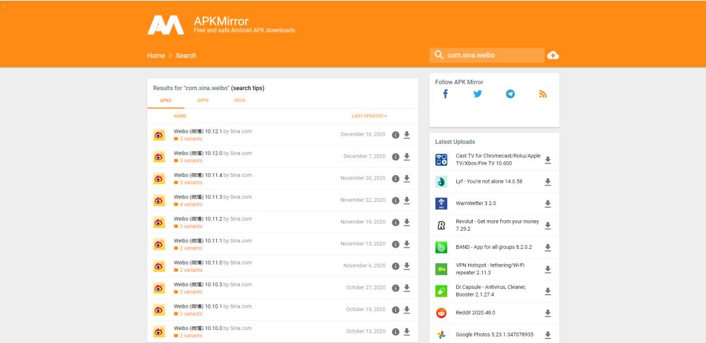Download Weibo 10.10.3 via arrow icon

(407, 288)
